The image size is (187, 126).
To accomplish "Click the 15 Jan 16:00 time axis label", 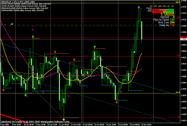I will (x=146, y=125).
